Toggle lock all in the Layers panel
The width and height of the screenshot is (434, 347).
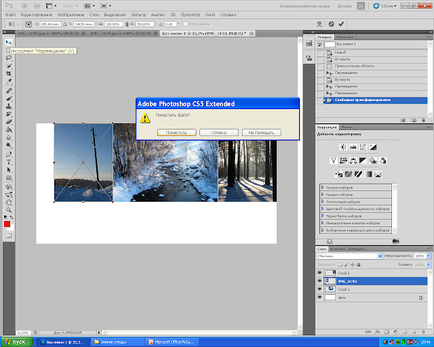point(359,264)
